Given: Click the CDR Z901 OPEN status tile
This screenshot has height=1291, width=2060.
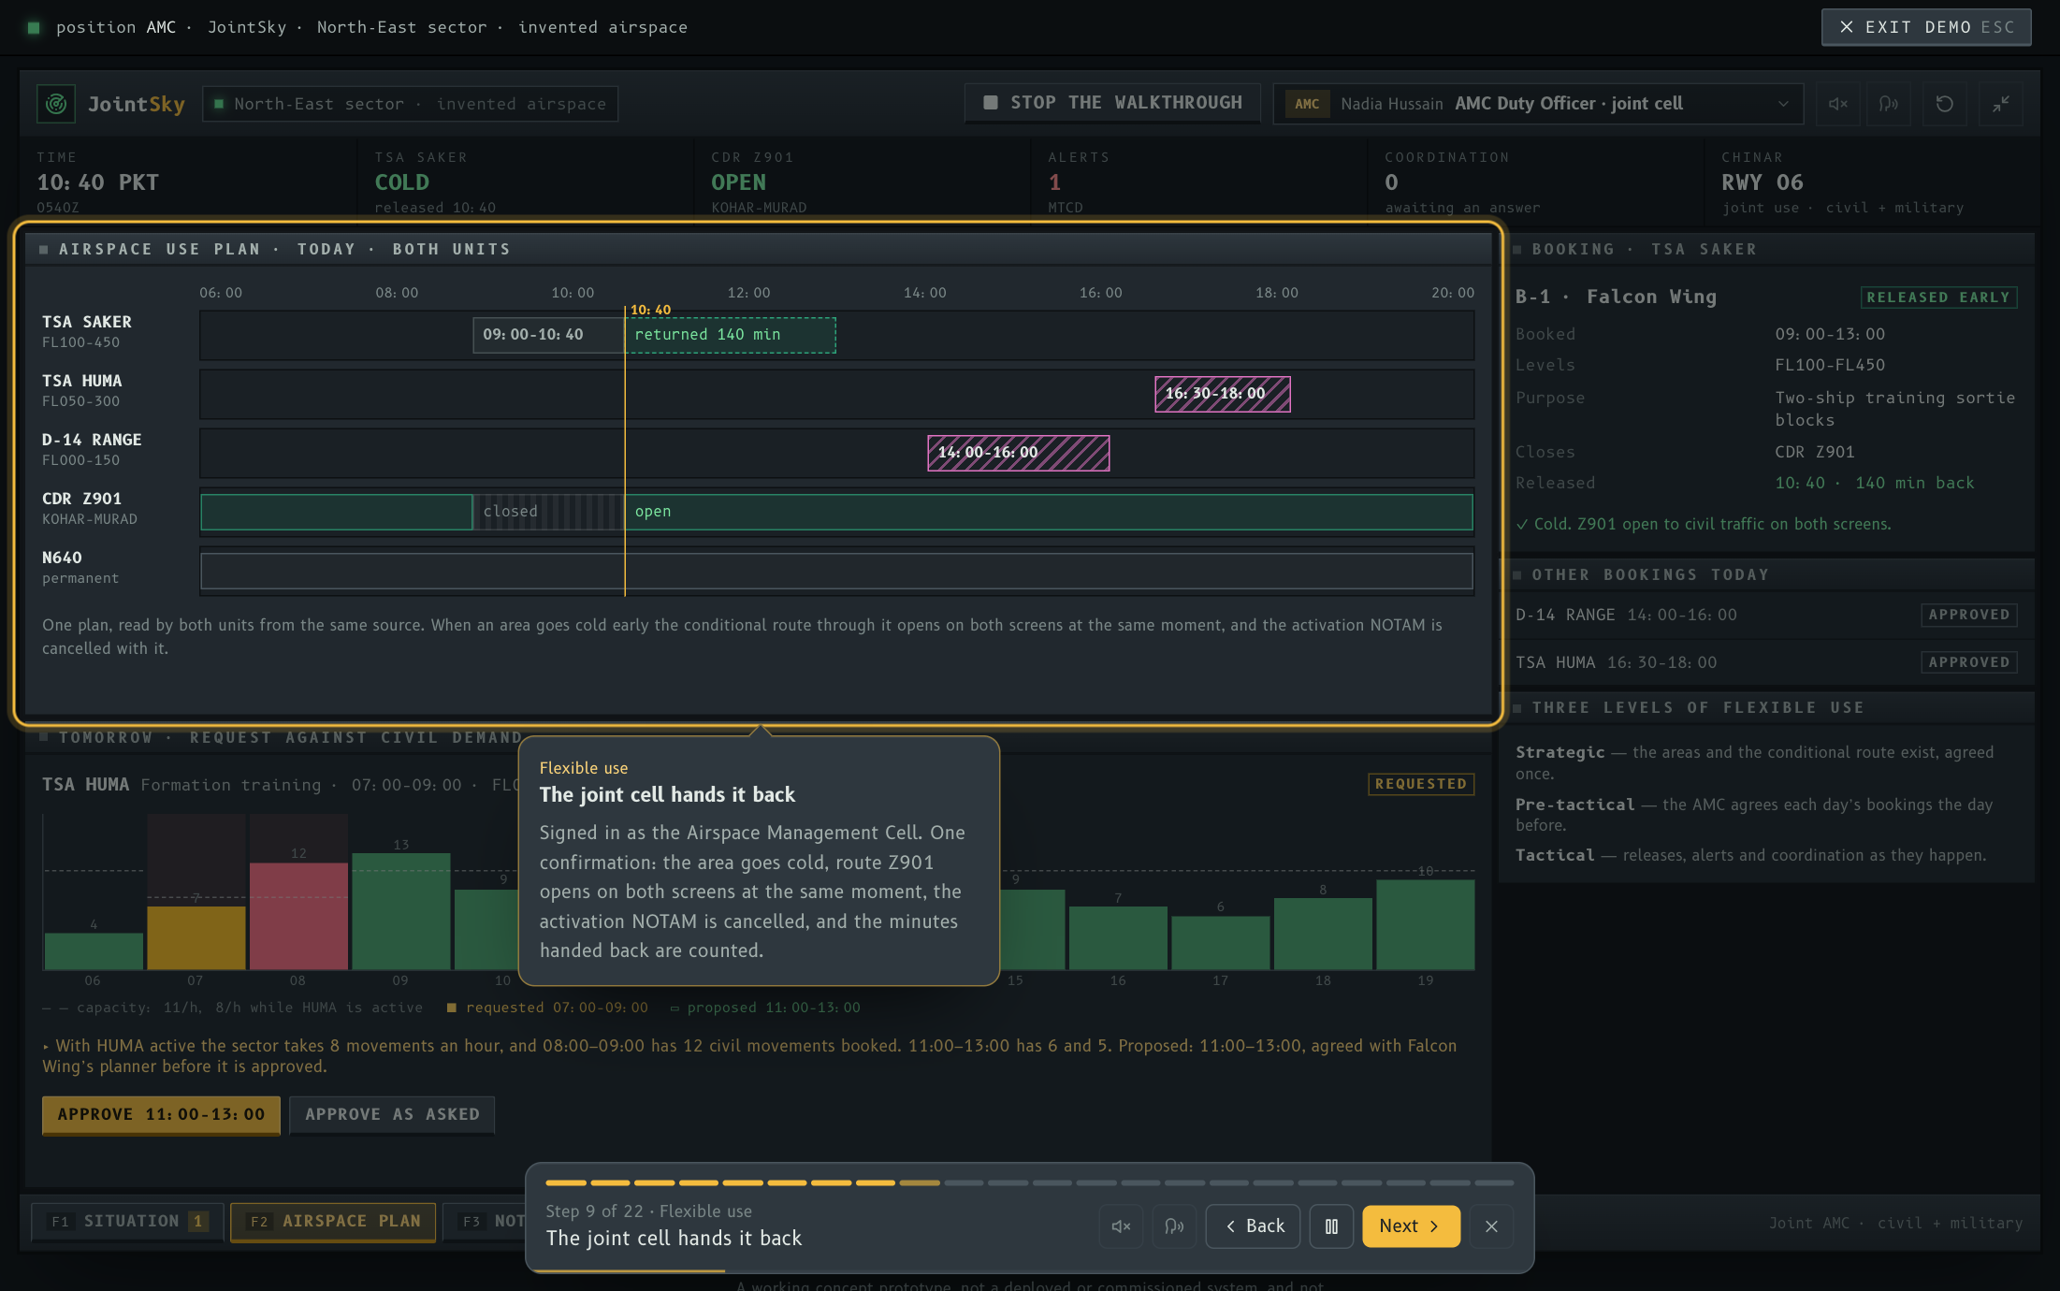Looking at the screenshot, I should click(862, 181).
